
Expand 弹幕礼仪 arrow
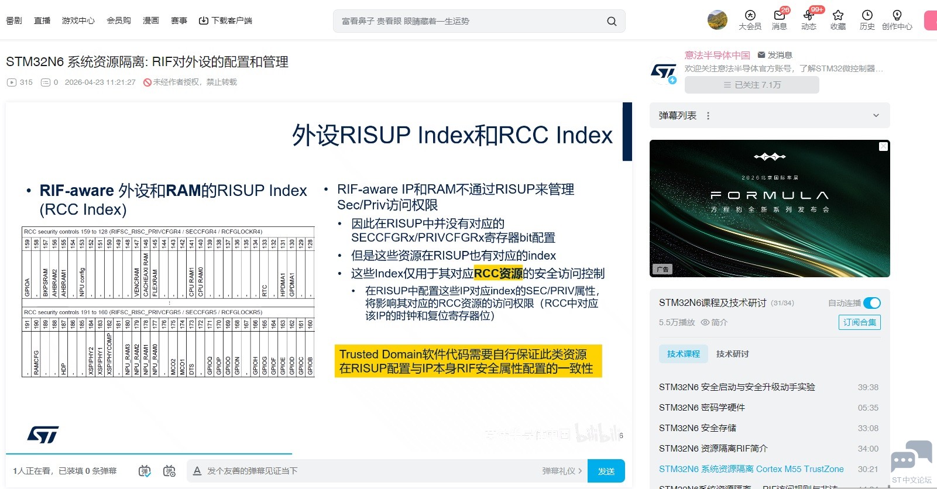point(580,471)
